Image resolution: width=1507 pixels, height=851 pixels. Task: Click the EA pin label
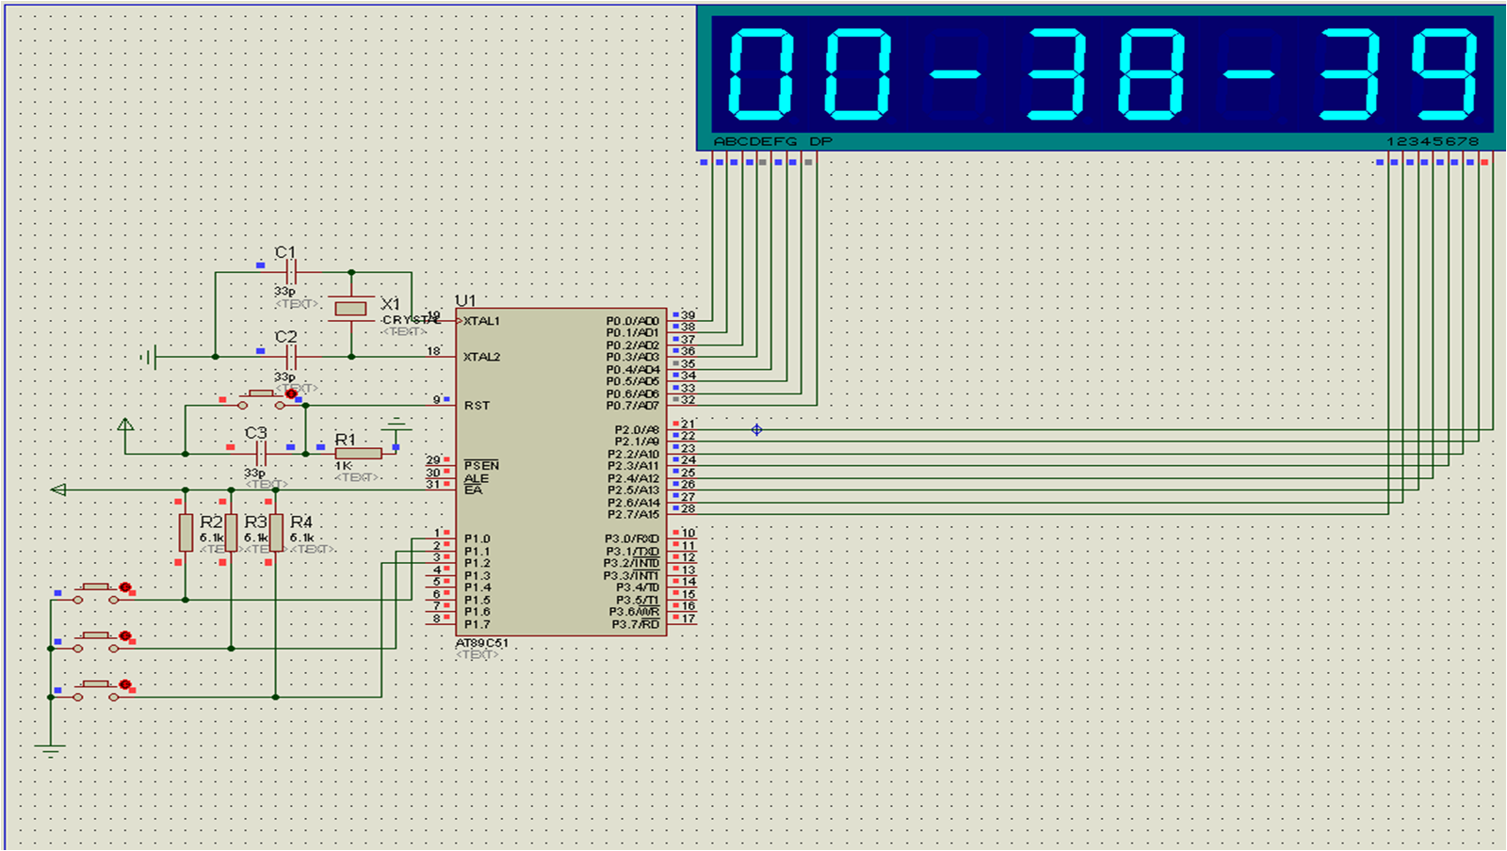point(473,490)
